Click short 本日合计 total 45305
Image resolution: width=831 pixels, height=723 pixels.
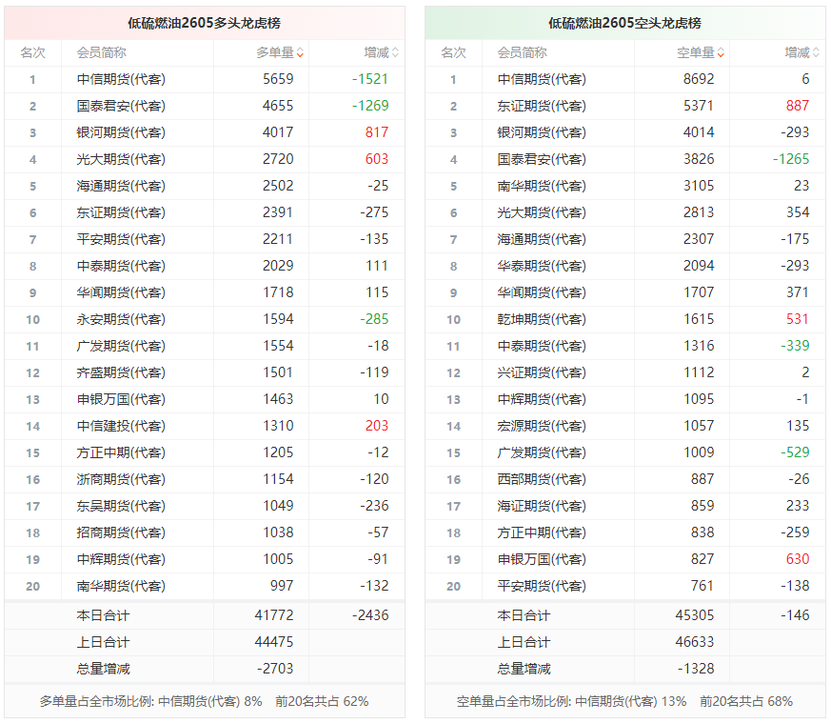[x=695, y=615]
